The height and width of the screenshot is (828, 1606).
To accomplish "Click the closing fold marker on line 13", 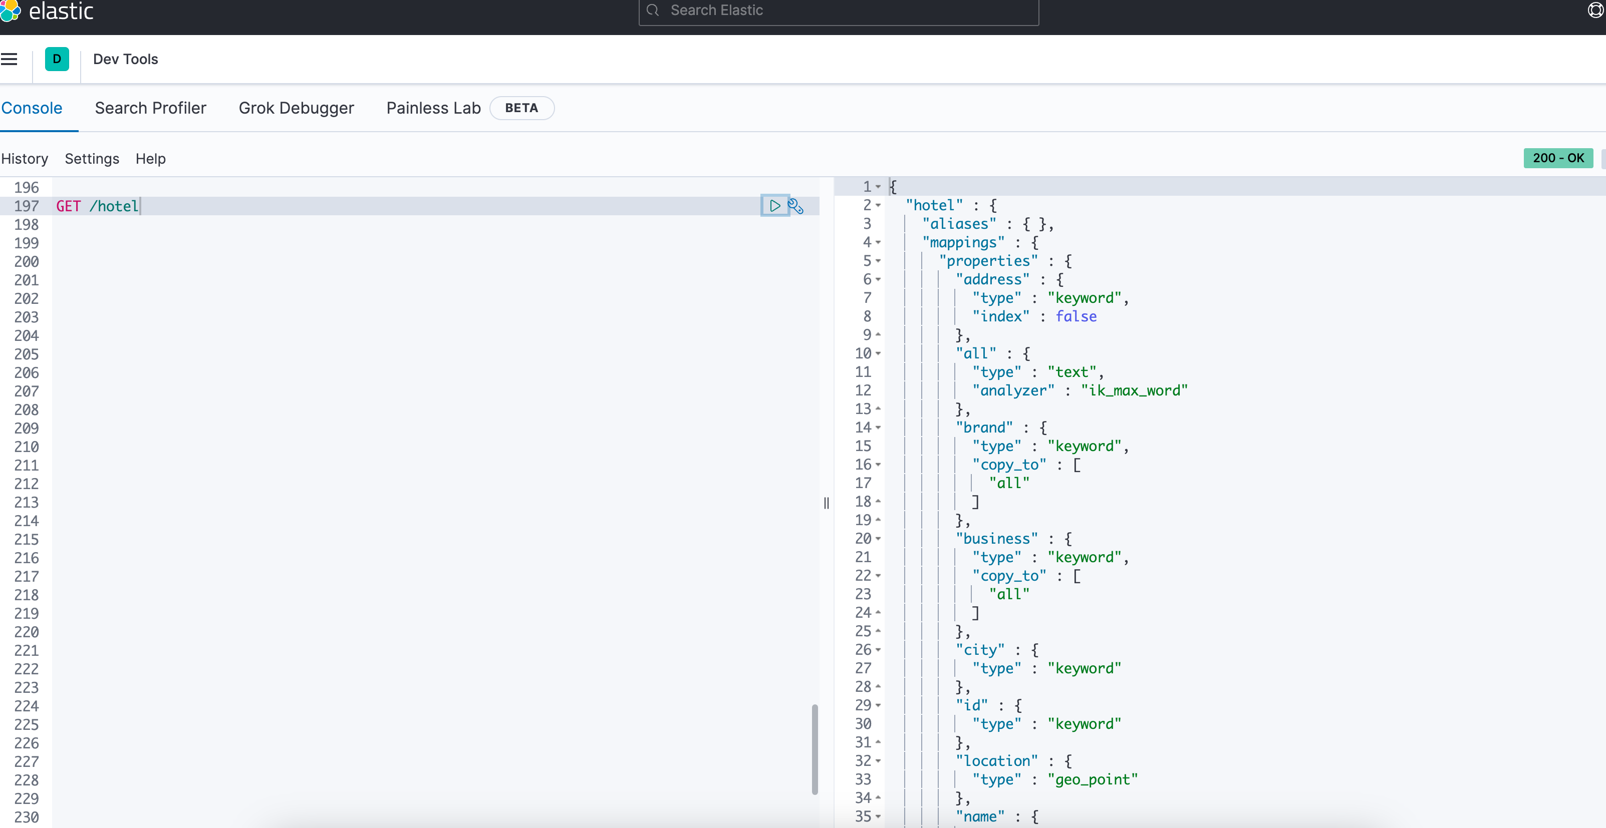I will [878, 409].
